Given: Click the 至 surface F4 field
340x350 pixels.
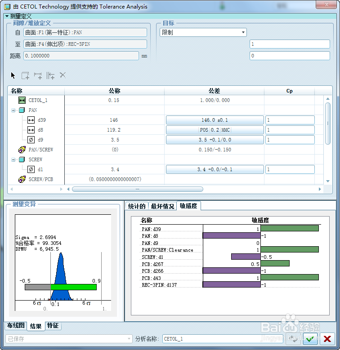Looking at the screenshot, I should [x=85, y=44].
